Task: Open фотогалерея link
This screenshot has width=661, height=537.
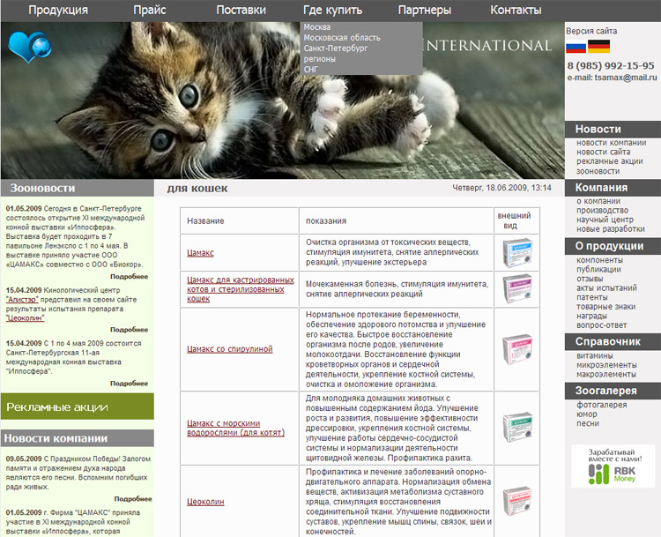Action: pos(602,405)
